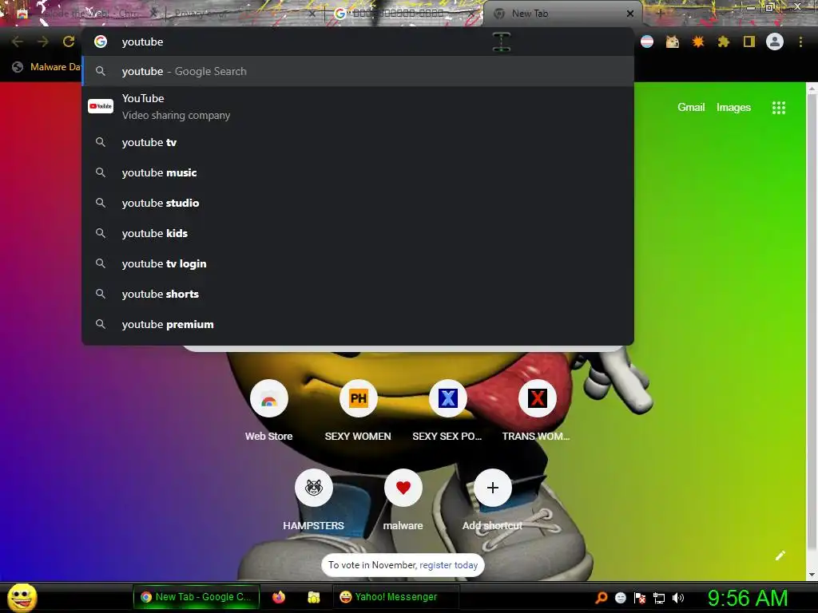Click the speaker volume tray icon

click(x=677, y=598)
